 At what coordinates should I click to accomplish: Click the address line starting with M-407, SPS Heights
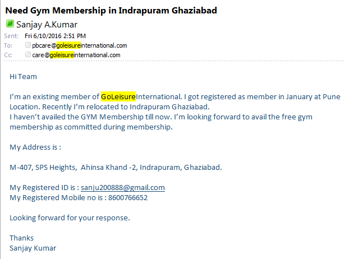[116, 168]
